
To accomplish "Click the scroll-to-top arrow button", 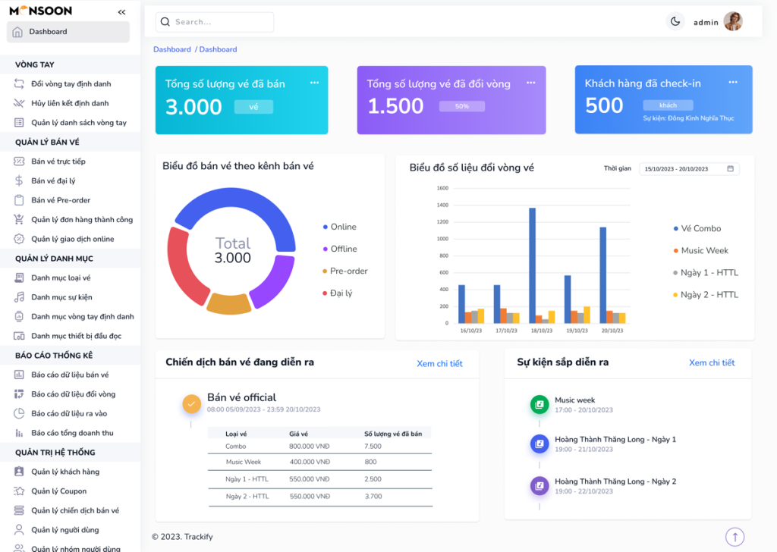I will 735,537.
